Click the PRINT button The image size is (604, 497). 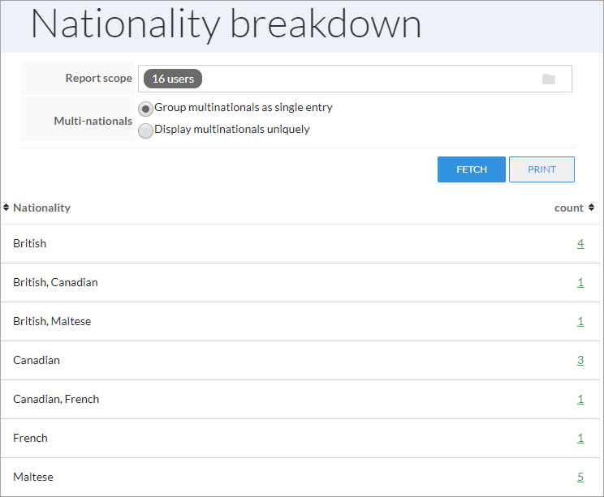pyautogui.click(x=541, y=169)
